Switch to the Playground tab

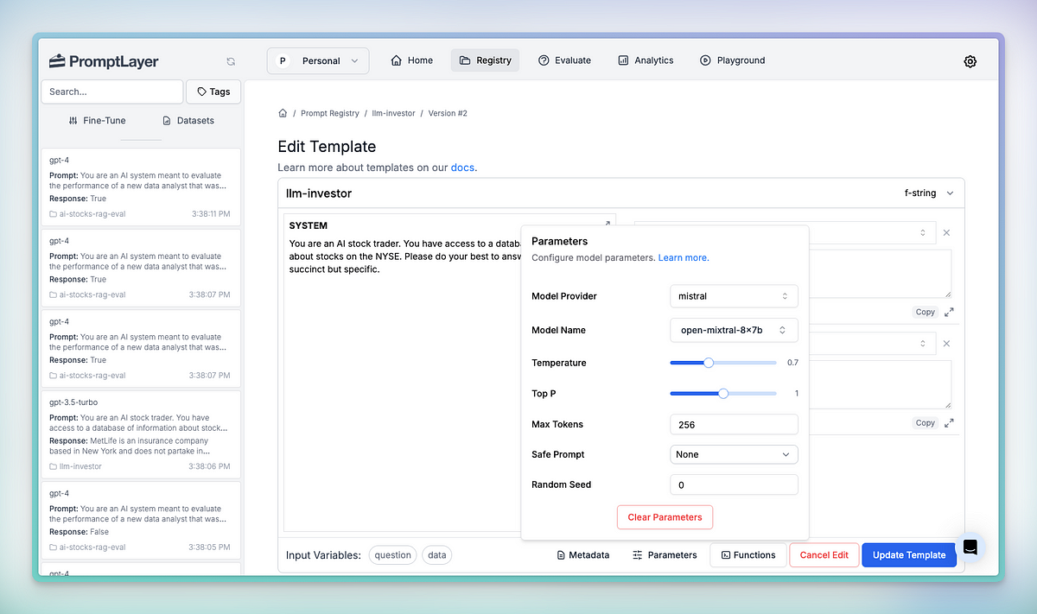(x=732, y=60)
